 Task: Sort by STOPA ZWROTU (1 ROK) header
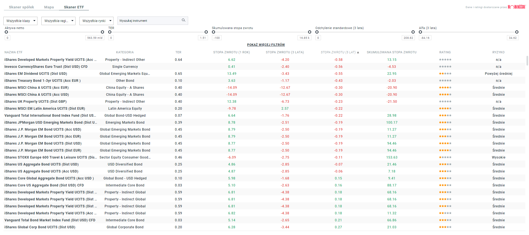232,52
